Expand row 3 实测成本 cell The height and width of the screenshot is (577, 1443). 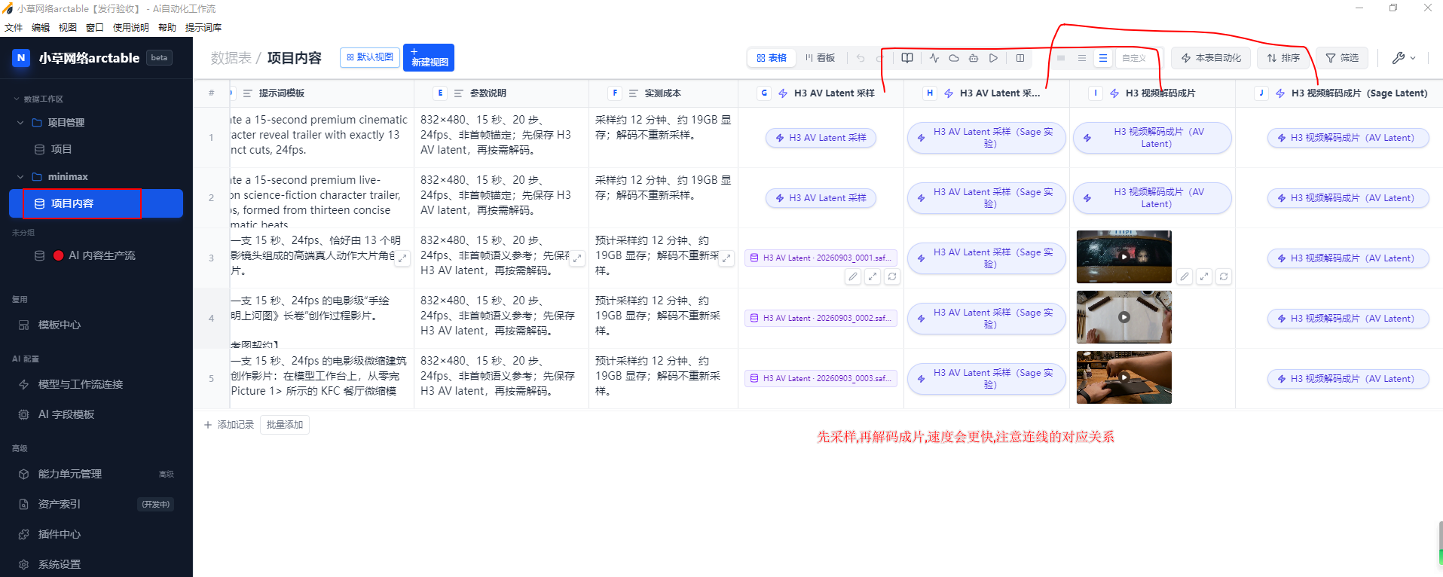pos(727,258)
